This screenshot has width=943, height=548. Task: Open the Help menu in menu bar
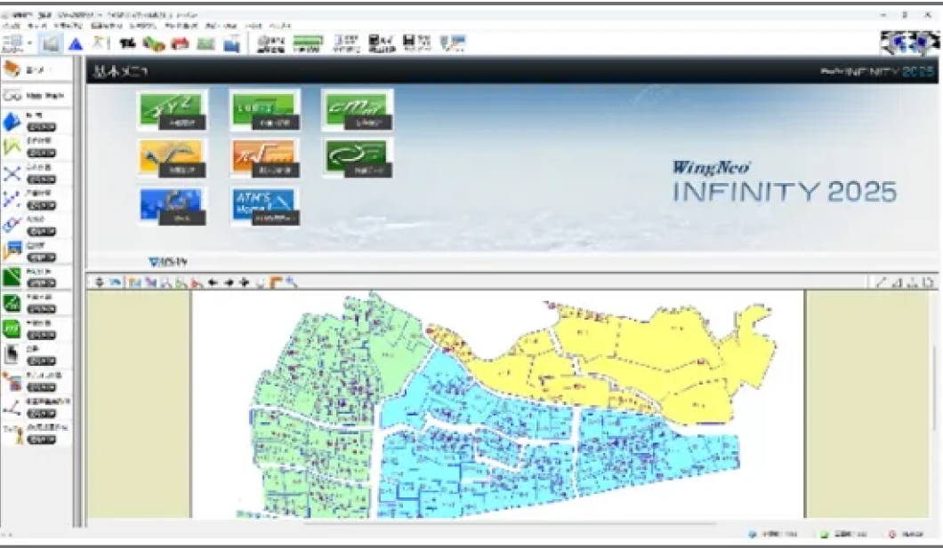[278, 27]
